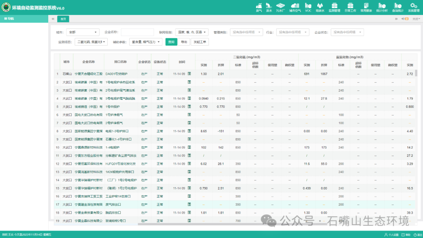Open the 联网级别 dropdown
The width and height of the screenshot is (423, 238).
(x=192, y=32)
